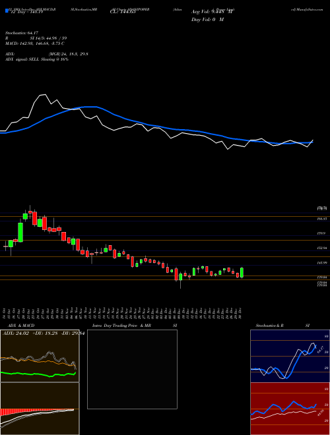Image resolution: width=330 pixels, height=435 pixels.
Task: Click the '12 Day = 148.19' SMA label
Action: pyautogui.click(x=26, y=12)
